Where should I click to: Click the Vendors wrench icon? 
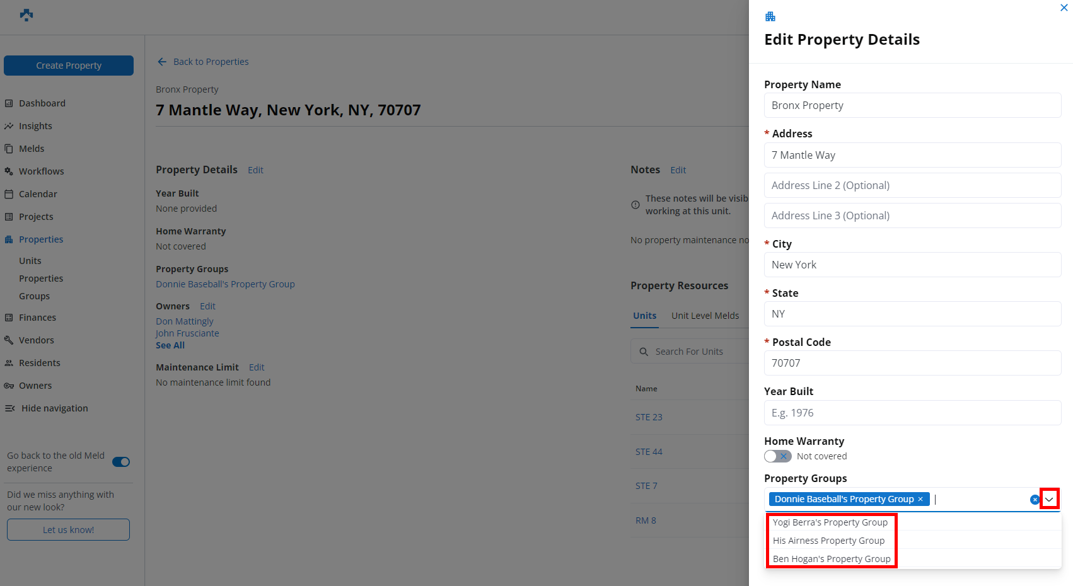[9, 340]
